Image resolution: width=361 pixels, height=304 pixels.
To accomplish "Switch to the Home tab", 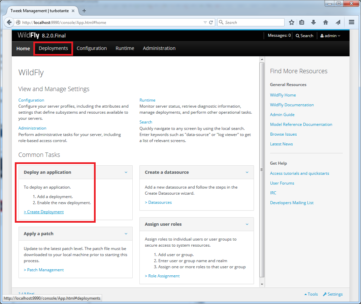I will click(x=23, y=49).
